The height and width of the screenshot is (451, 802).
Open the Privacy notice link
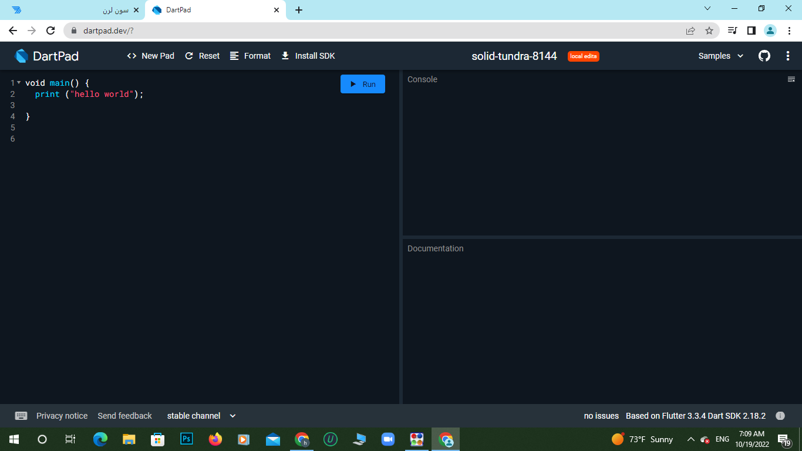(x=62, y=416)
